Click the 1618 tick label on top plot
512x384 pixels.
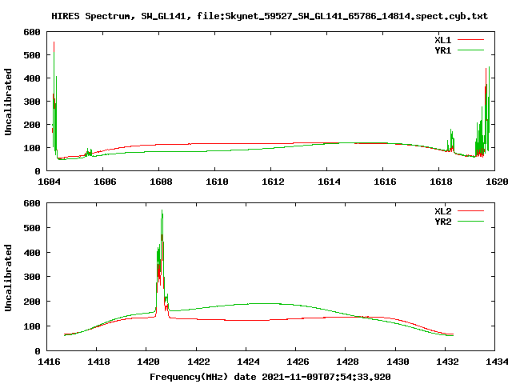441,182
